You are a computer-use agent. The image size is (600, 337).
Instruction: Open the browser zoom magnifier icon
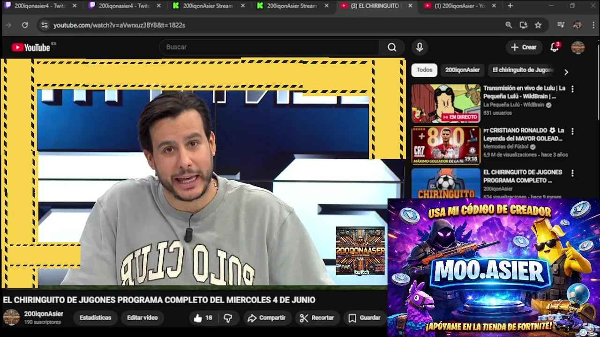tap(509, 25)
